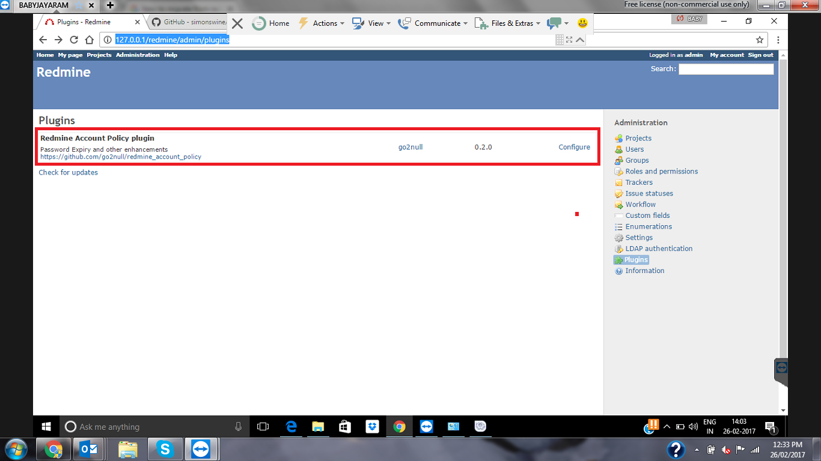Click Chrome icon on remote taskbar
821x461 pixels.
point(399,427)
